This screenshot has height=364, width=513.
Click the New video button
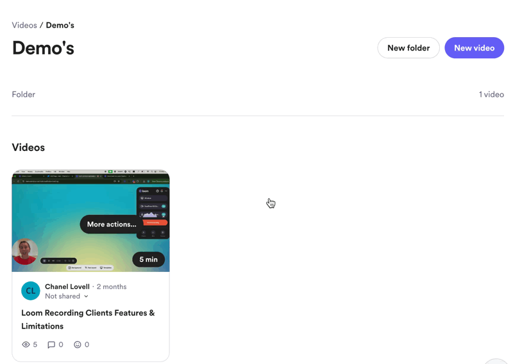(x=475, y=48)
